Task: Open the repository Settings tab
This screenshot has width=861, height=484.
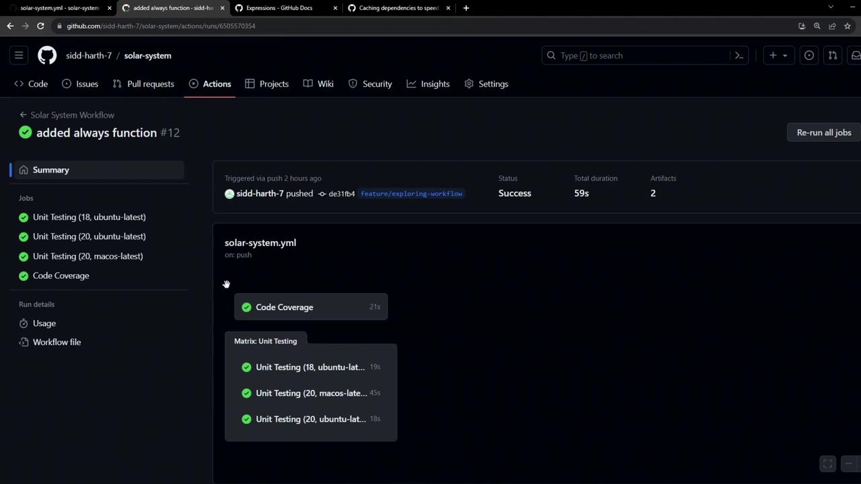Action: [x=485, y=84]
